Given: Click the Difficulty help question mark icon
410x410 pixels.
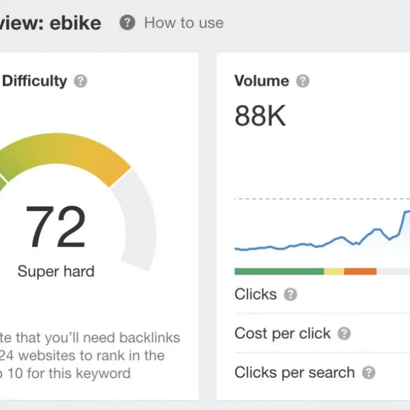Looking at the screenshot, I should [x=80, y=81].
